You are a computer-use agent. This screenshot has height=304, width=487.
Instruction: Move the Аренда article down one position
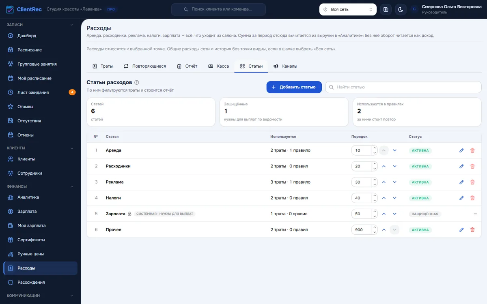click(x=394, y=150)
